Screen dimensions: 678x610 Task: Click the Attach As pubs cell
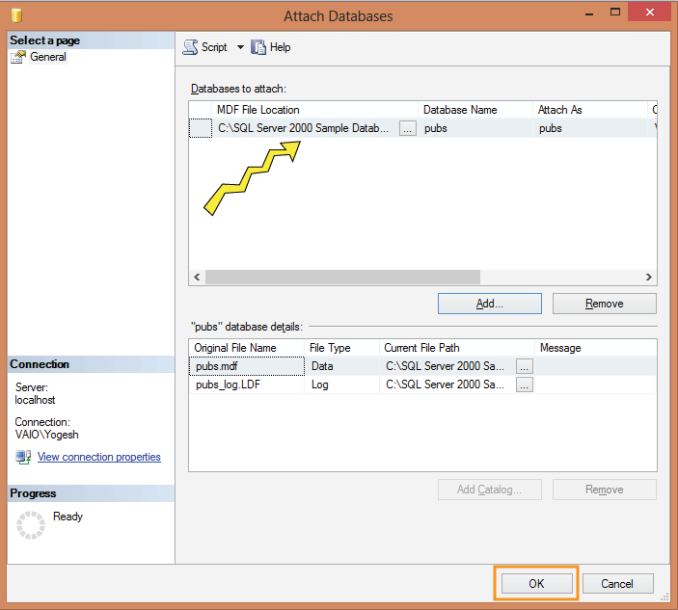588,128
